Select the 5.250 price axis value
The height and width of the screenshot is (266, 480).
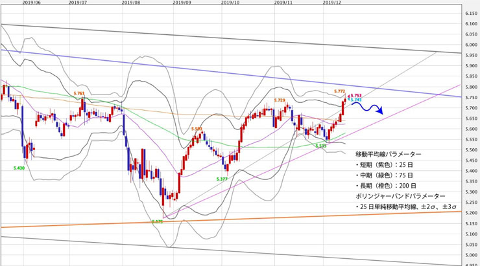pyautogui.click(x=472, y=203)
